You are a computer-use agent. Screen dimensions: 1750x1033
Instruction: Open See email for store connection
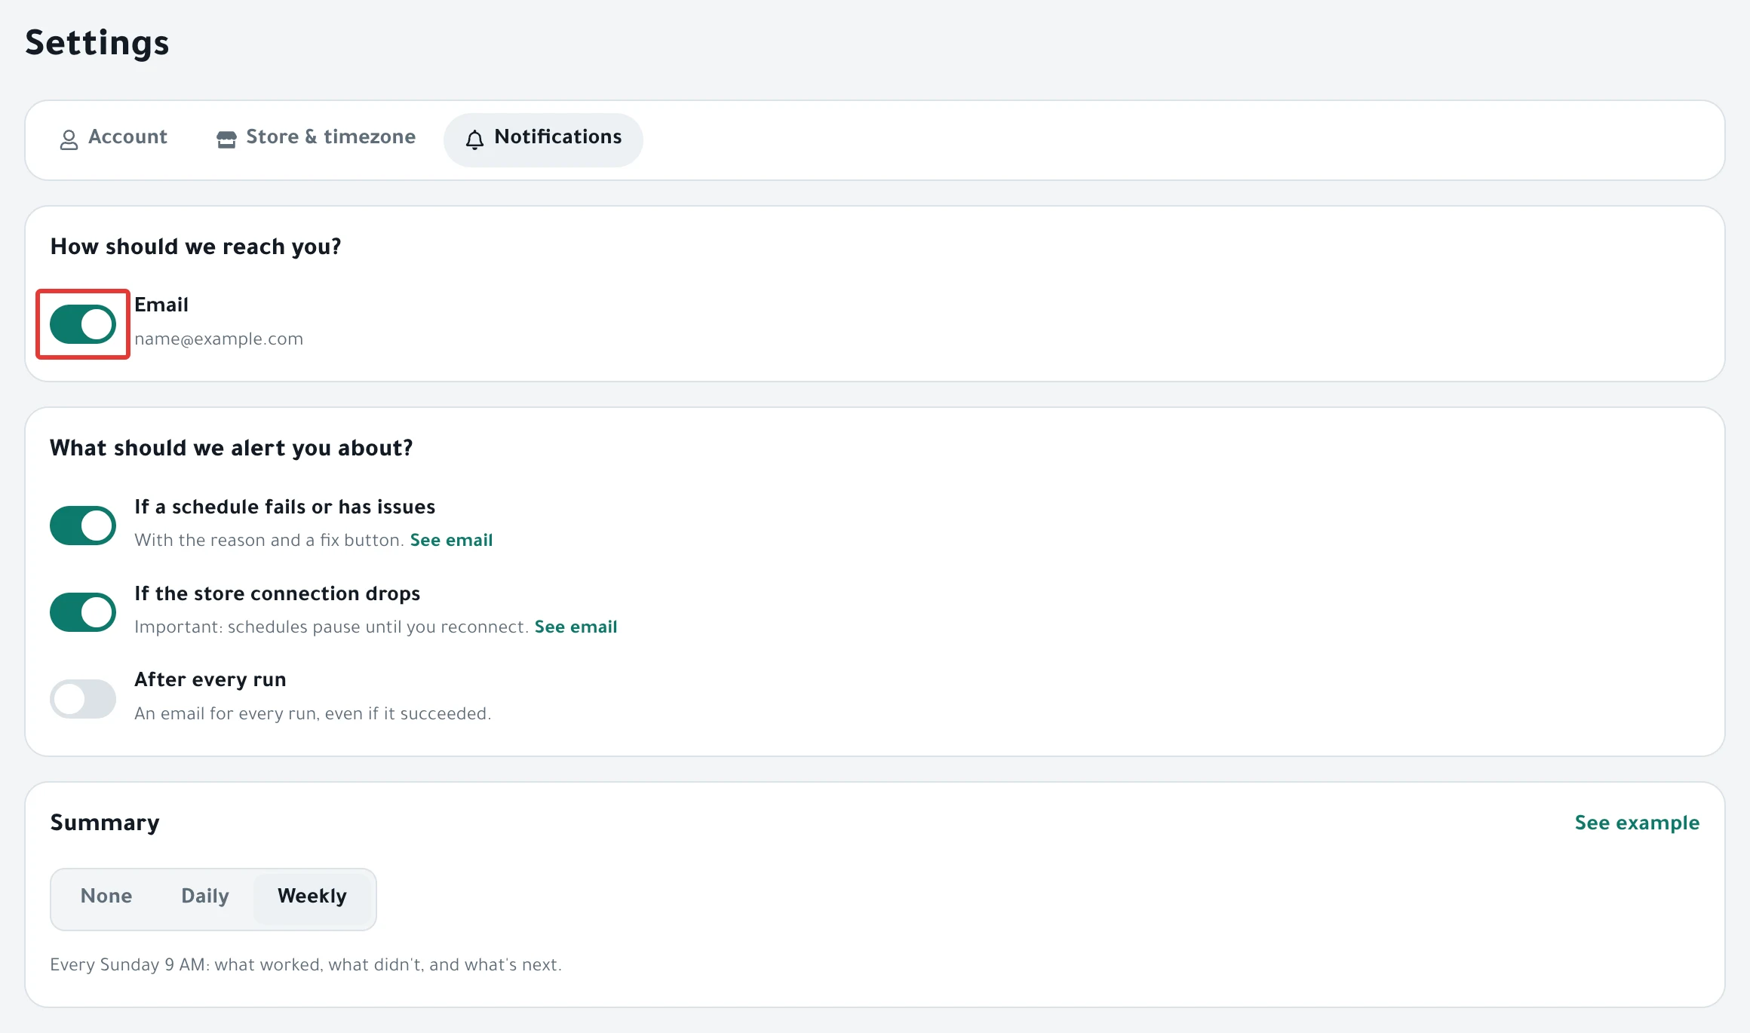(x=576, y=627)
